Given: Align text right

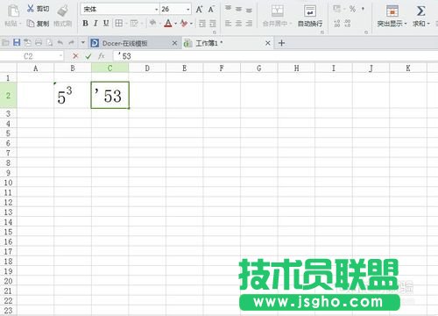Looking at the screenshot, I should click(249, 23).
